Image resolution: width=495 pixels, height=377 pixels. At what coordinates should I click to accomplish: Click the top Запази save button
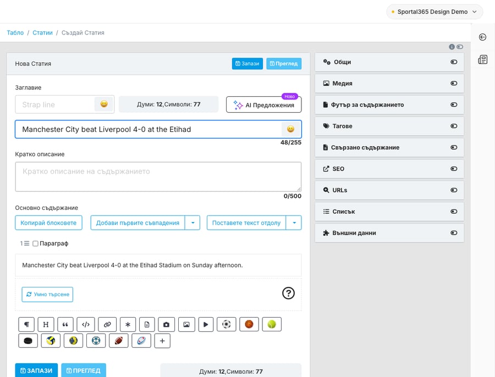tap(247, 63)
